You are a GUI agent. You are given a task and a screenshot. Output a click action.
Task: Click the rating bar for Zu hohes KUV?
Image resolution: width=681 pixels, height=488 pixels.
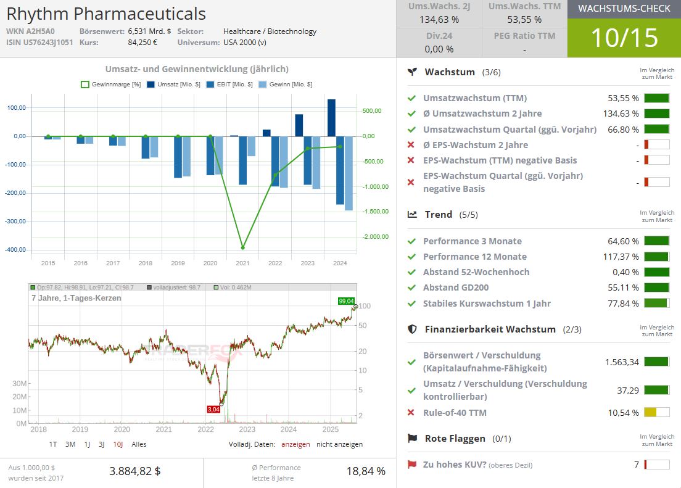click(x=657, y=465)
